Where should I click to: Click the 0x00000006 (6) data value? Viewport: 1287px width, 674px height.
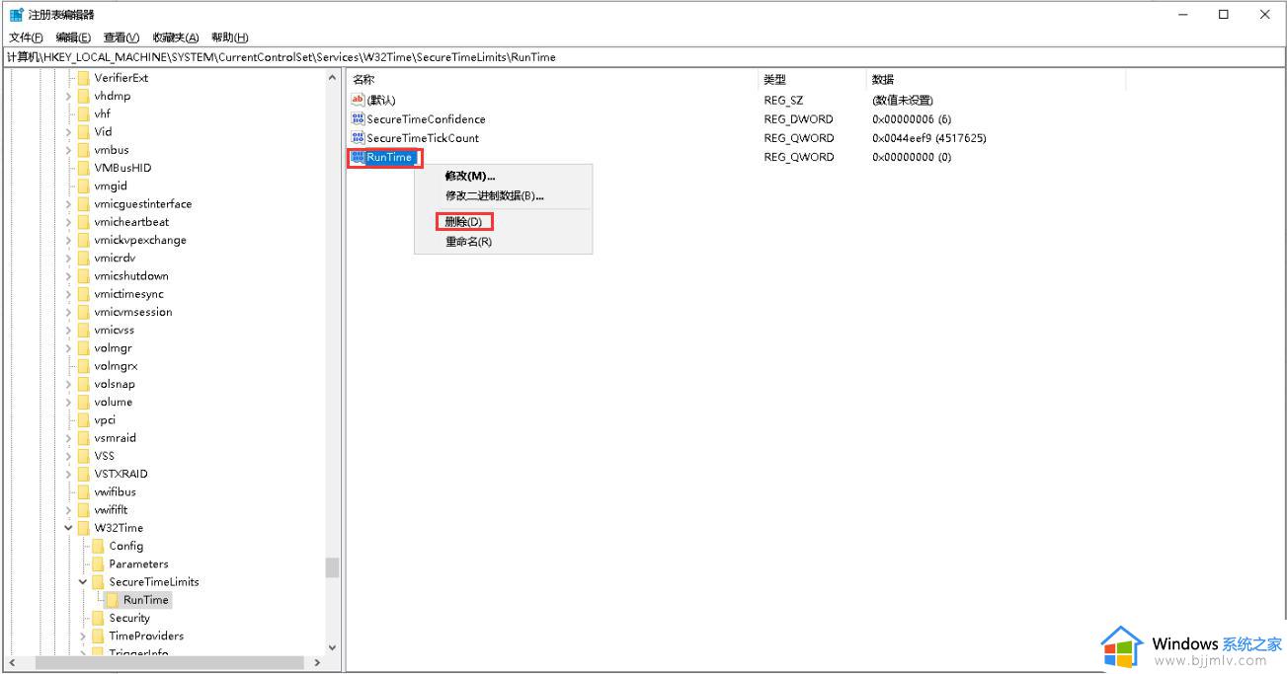(912, 119)
